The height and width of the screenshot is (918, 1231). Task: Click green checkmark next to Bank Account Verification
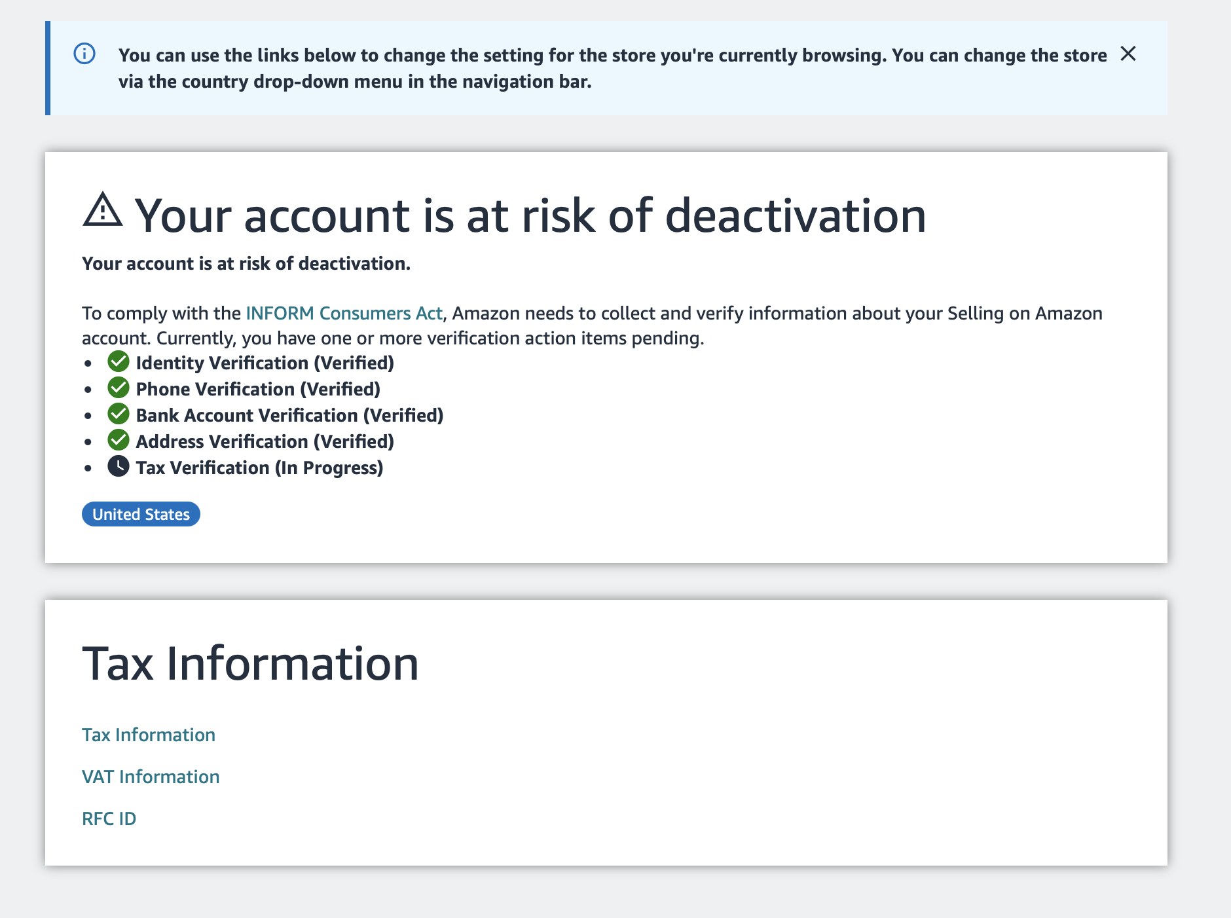click(x=119, y=414)
